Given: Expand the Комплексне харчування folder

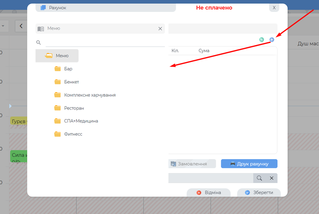Looking at the screenshot, I should click(x=90, y=95).
